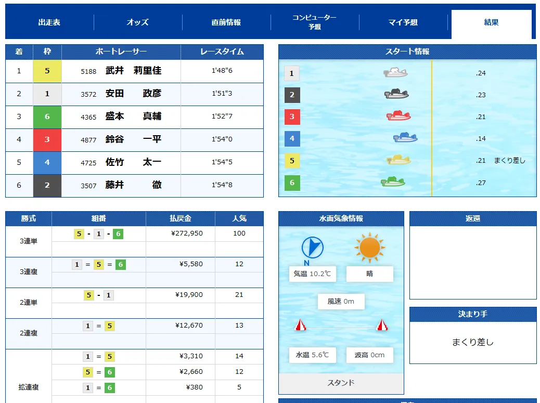This screenshot has width=540, height=403.
Task: Switch to the オッズ tab
Action: tap(138, 22)
